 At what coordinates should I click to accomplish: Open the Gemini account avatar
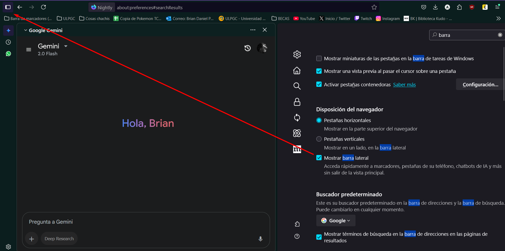[x=262, y=48]
